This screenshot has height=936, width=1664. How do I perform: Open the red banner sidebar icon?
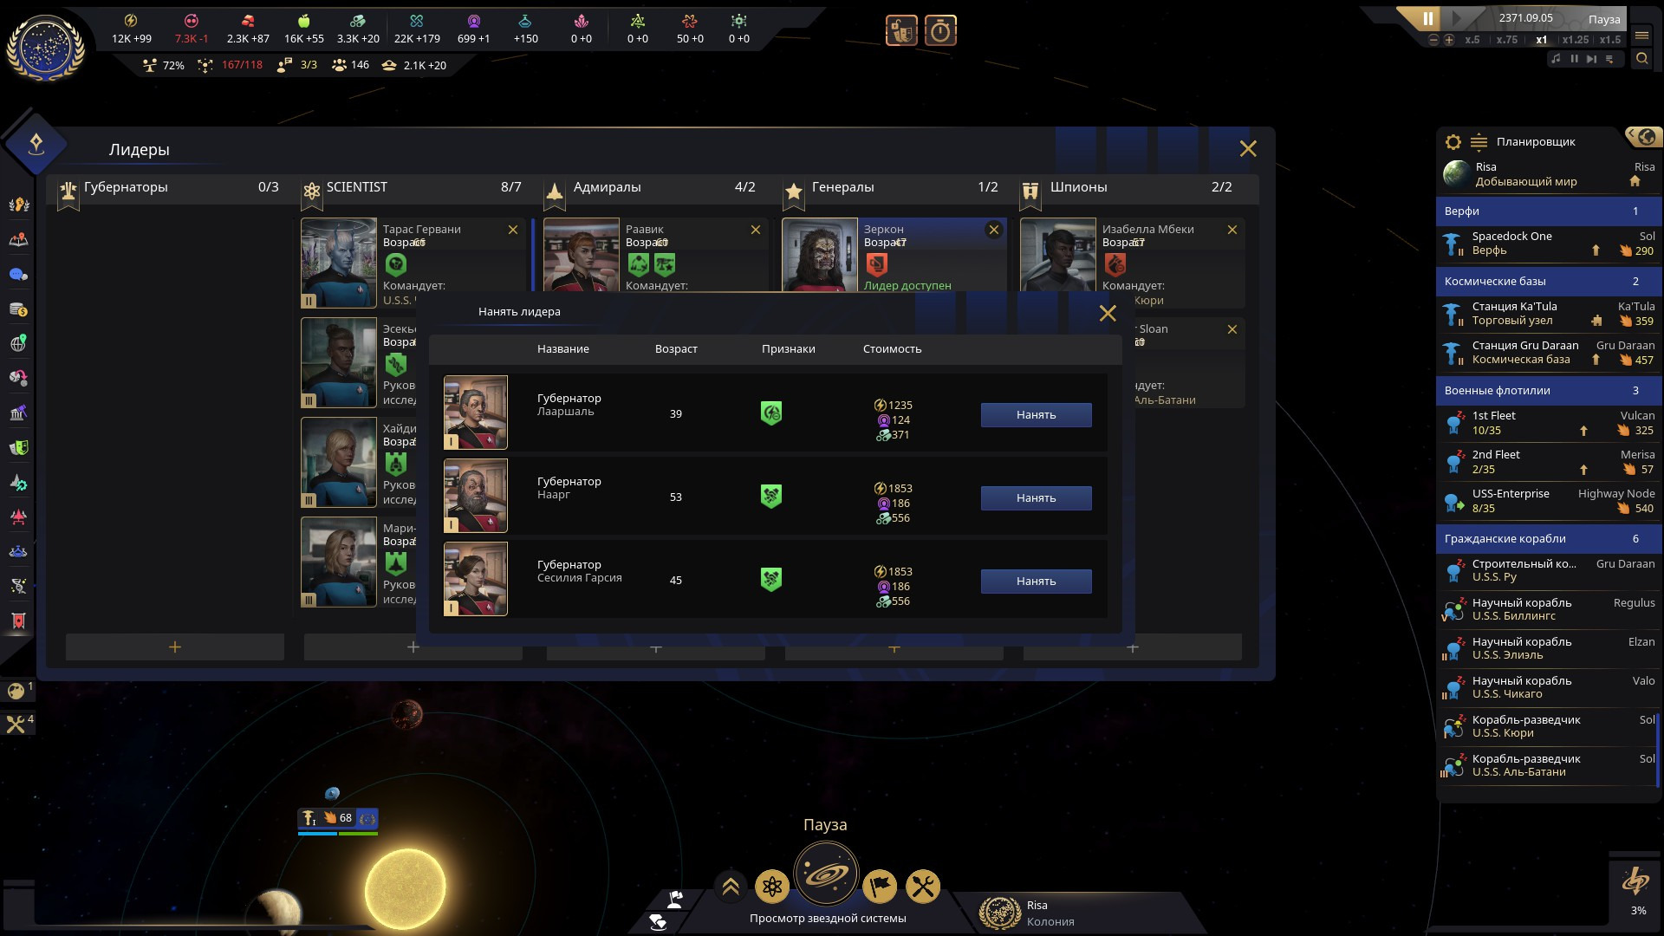pos(18,621)
